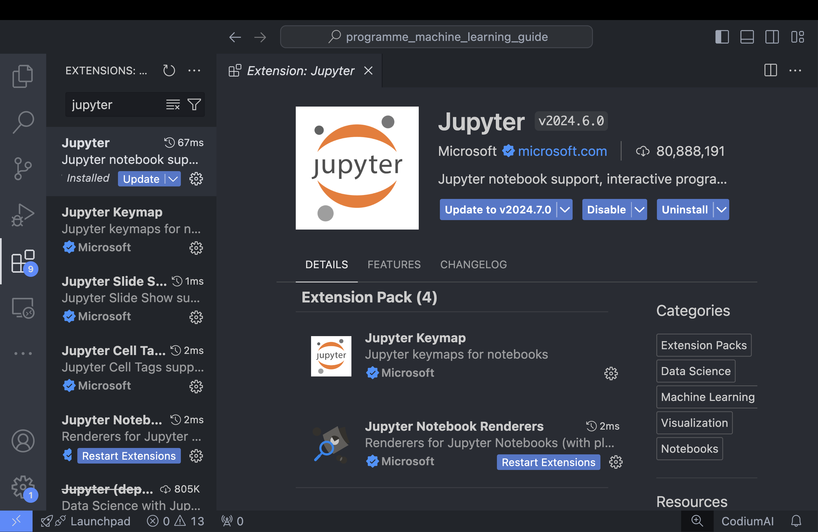Image resolution: width=818 pixels, height=532 pixels.
Task: Click CodiumAI in the status bar
Action: point(747,521)
